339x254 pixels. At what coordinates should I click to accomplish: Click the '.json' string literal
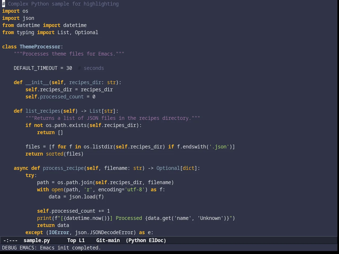[x=219, y=147]
